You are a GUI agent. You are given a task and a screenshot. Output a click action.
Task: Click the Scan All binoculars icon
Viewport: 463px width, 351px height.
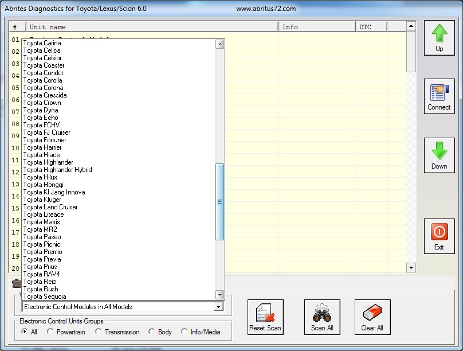(322, 313)
